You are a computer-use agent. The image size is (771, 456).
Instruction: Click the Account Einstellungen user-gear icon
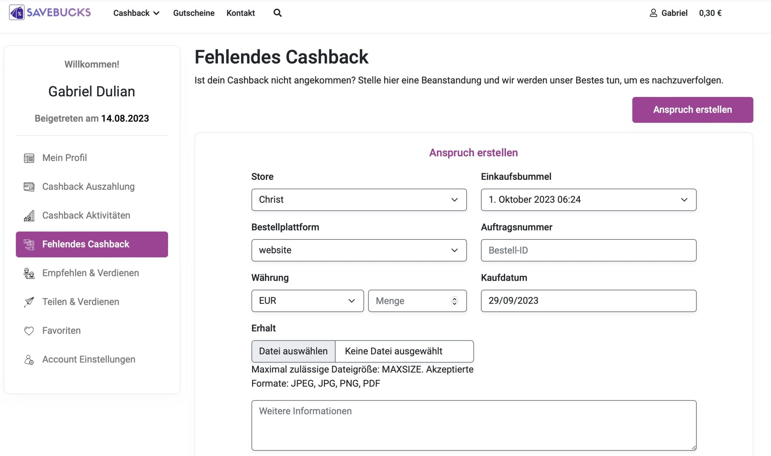(29, 360)
